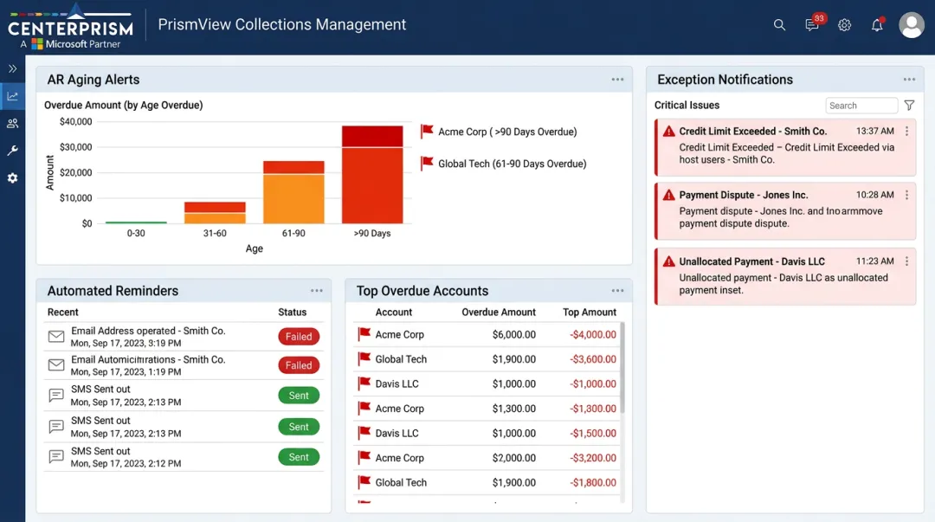The width and height of the screenshot is (935, 522).
Task: Click warning icon on Payment Dispute
Action: click(669, 195)
